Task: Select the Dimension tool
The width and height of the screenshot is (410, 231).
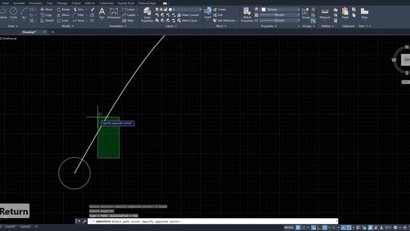Action: tap(114, 13)
